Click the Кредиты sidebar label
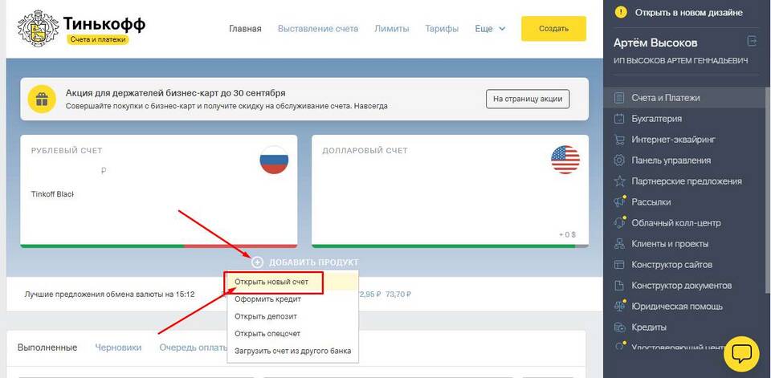 (650, 327)
